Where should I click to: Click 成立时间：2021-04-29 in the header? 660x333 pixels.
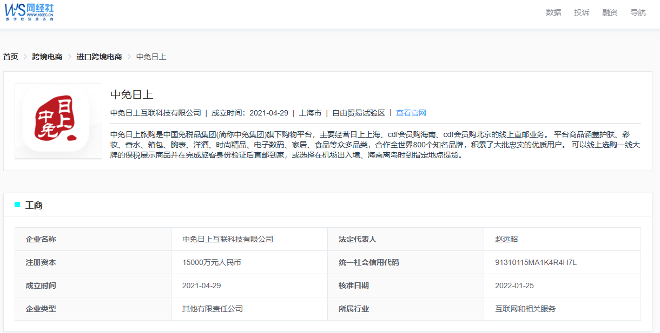click(250, 113)
